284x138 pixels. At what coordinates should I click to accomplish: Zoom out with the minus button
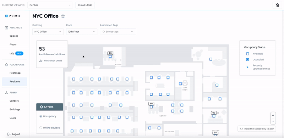click(x=273, y=121)
